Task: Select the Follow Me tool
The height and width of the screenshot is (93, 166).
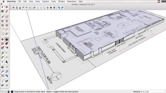Action: point(7,44)
